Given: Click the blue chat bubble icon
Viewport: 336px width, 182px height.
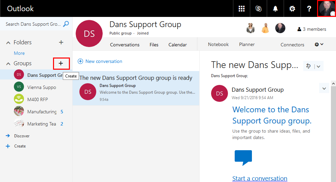Looking at the screenshot, I should point(243,158).
